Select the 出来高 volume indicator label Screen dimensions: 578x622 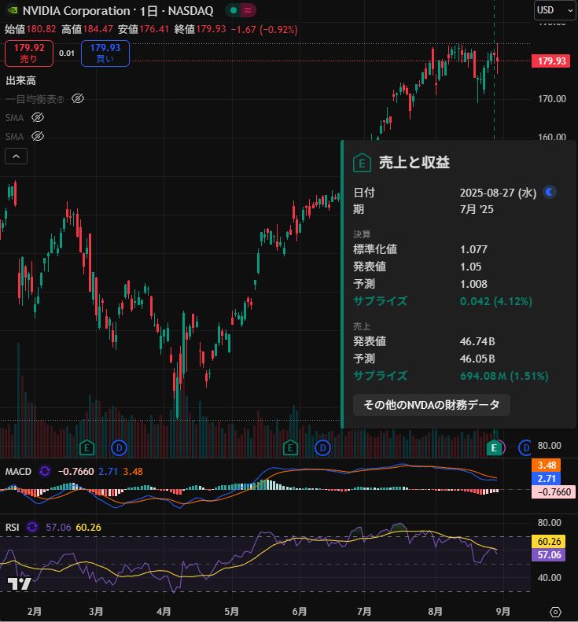(x=20, y=80)
